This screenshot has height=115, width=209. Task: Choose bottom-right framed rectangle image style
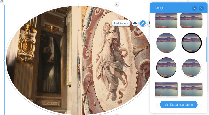pos(191,90)
